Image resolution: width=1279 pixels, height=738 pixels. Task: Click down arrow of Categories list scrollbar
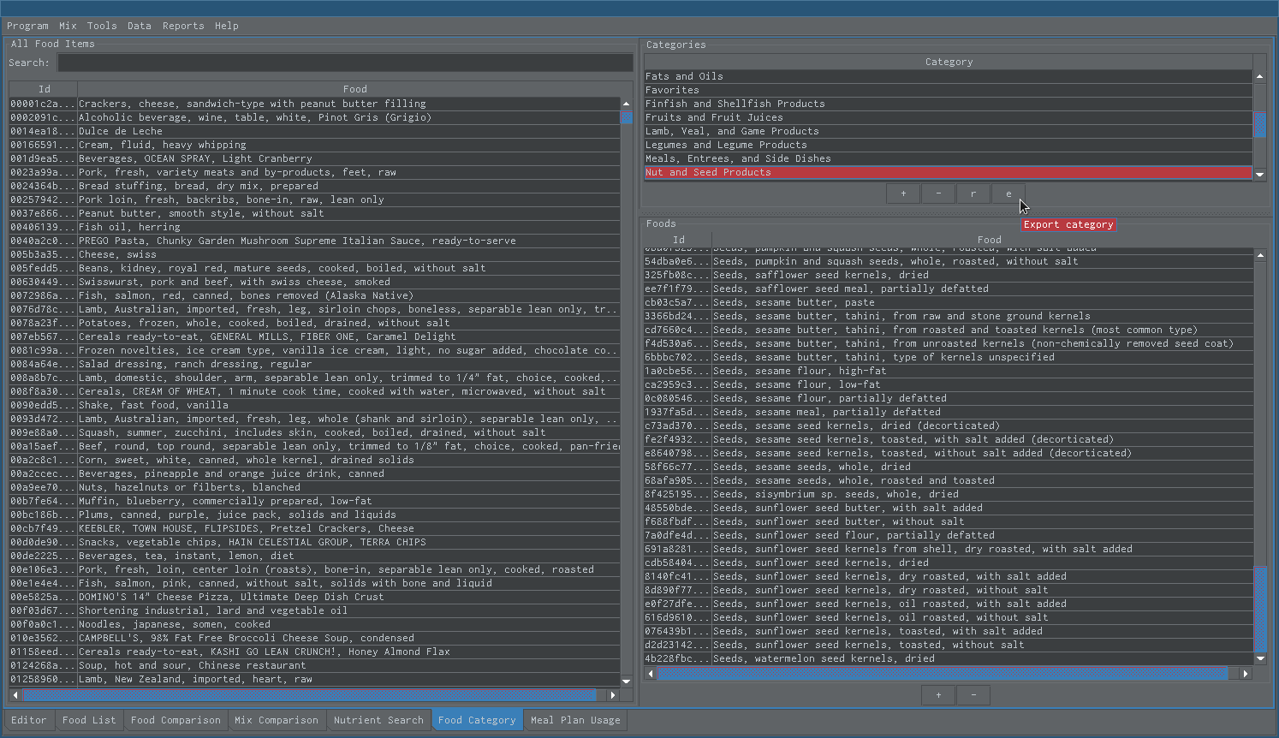click(1259, 174)
